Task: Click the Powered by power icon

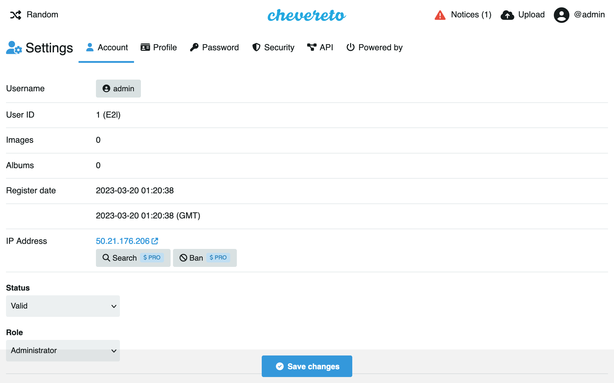Action: tap(350, 47)
